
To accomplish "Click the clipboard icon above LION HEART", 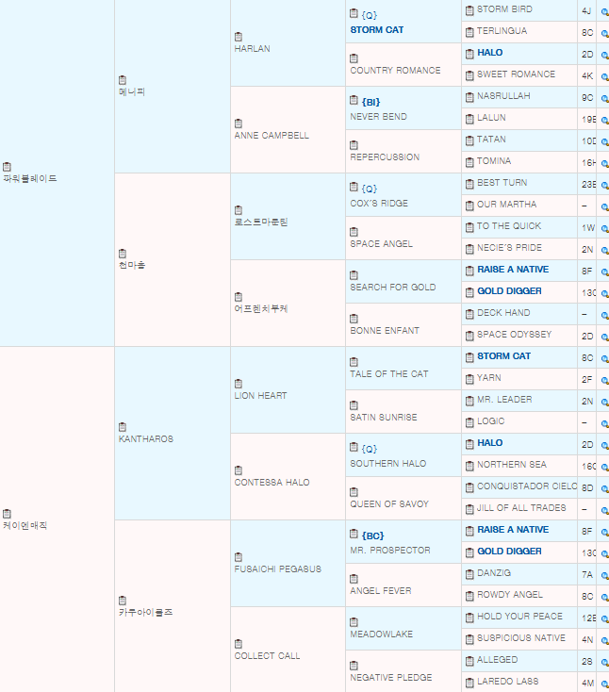I will [239, 384].
